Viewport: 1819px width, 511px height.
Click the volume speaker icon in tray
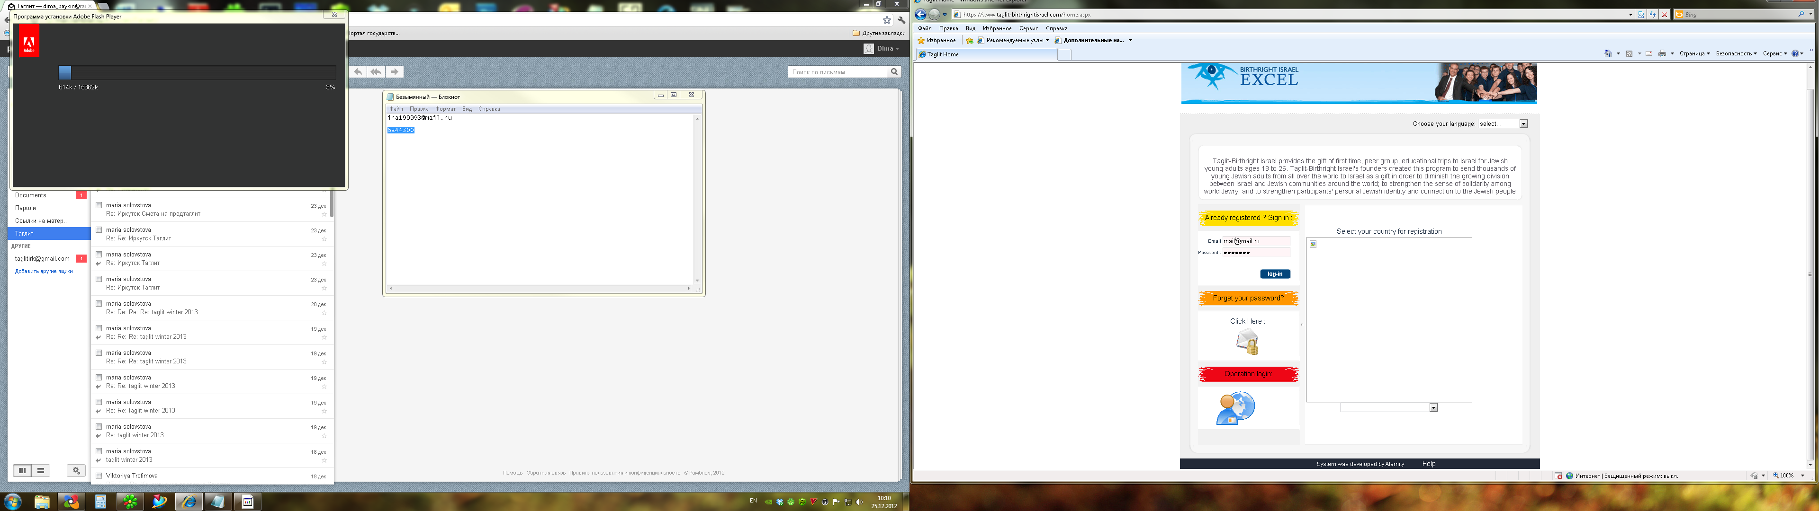click(x=859, y=502)
